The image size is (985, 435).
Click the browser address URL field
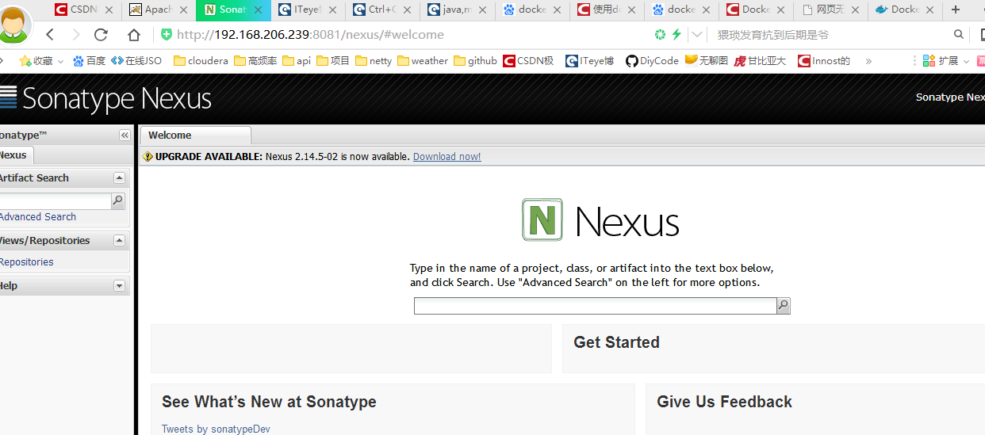(404, 35)
